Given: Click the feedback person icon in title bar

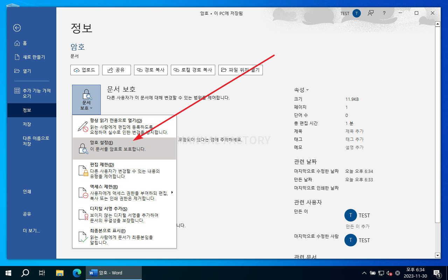Looking at the screenshot, I should point(370,13).
